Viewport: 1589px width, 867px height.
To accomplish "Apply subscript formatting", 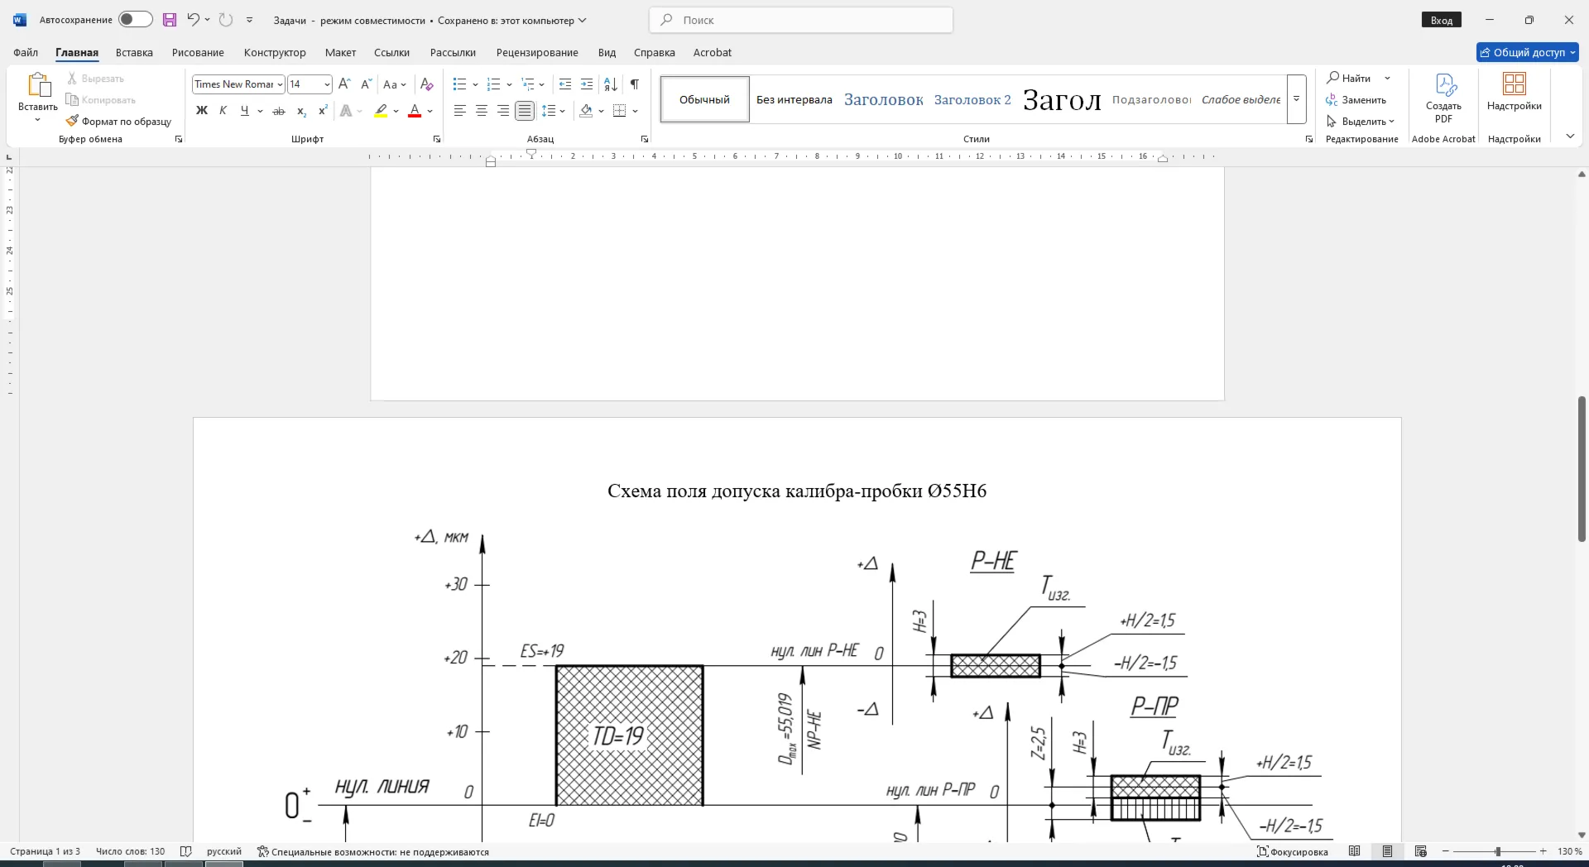I will (x=302, y=111).
